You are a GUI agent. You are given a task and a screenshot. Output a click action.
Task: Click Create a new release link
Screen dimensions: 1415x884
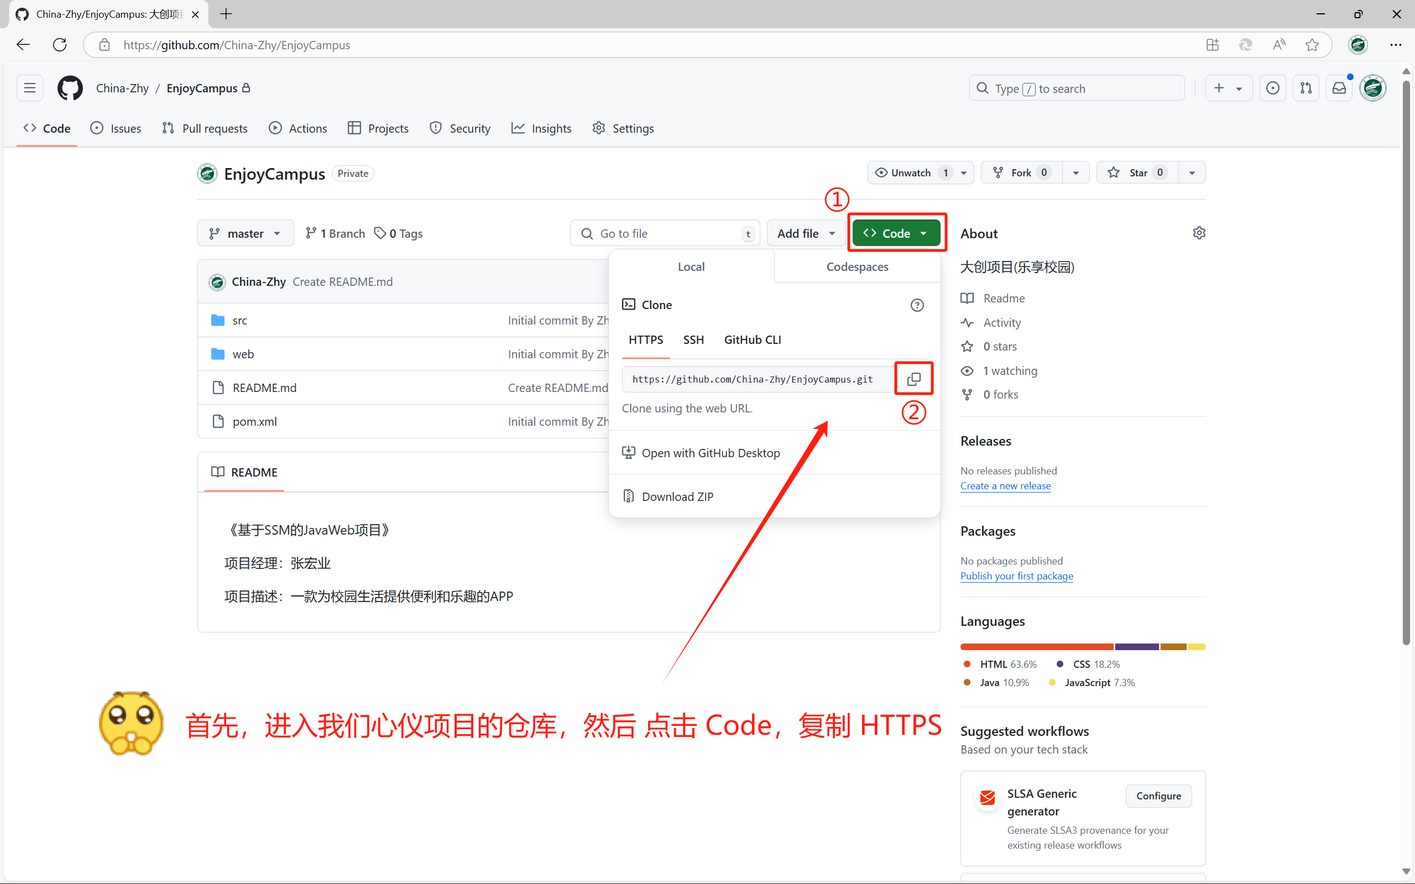(1005, 486)
